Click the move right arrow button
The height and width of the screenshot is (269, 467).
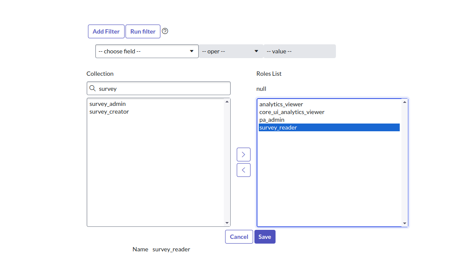click(x=244, y=155)
